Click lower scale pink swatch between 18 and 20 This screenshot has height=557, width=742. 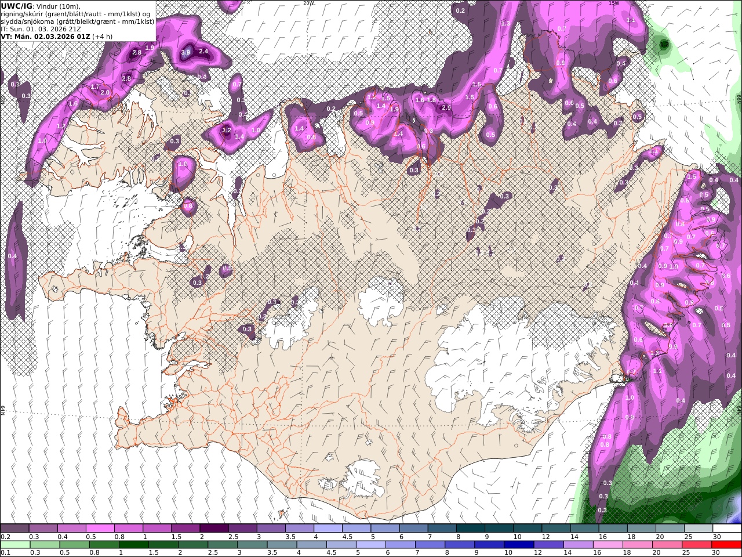tap(637, 545)
